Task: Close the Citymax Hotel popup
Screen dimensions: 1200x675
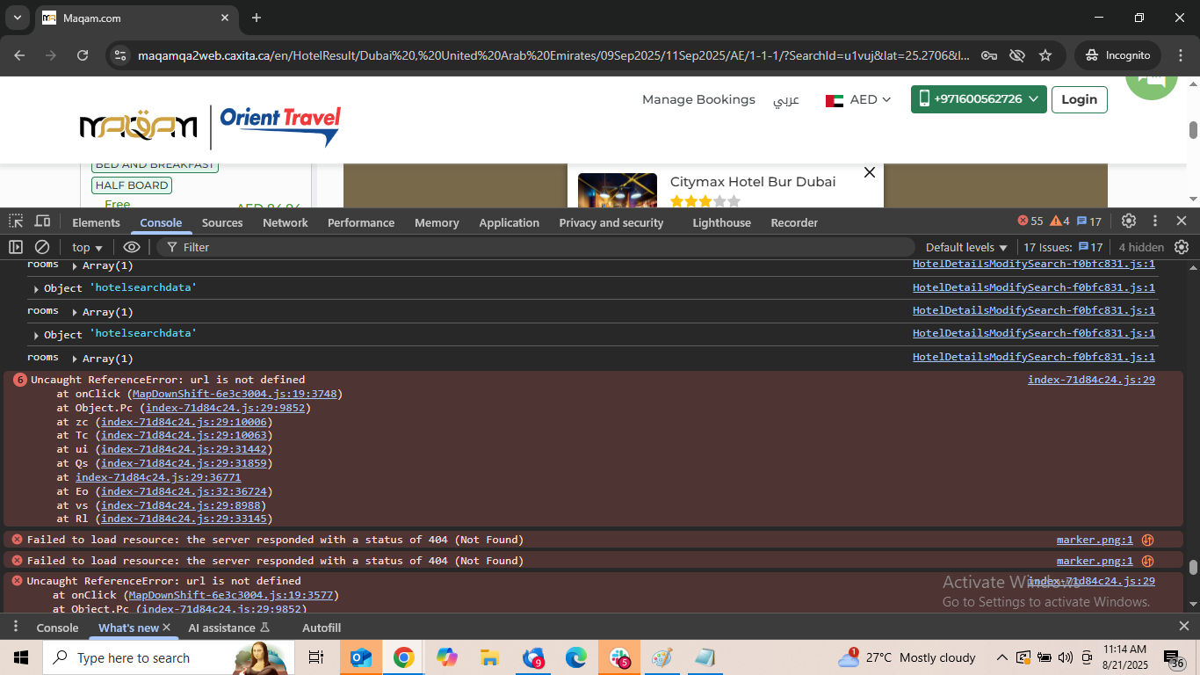Action: 870,172
